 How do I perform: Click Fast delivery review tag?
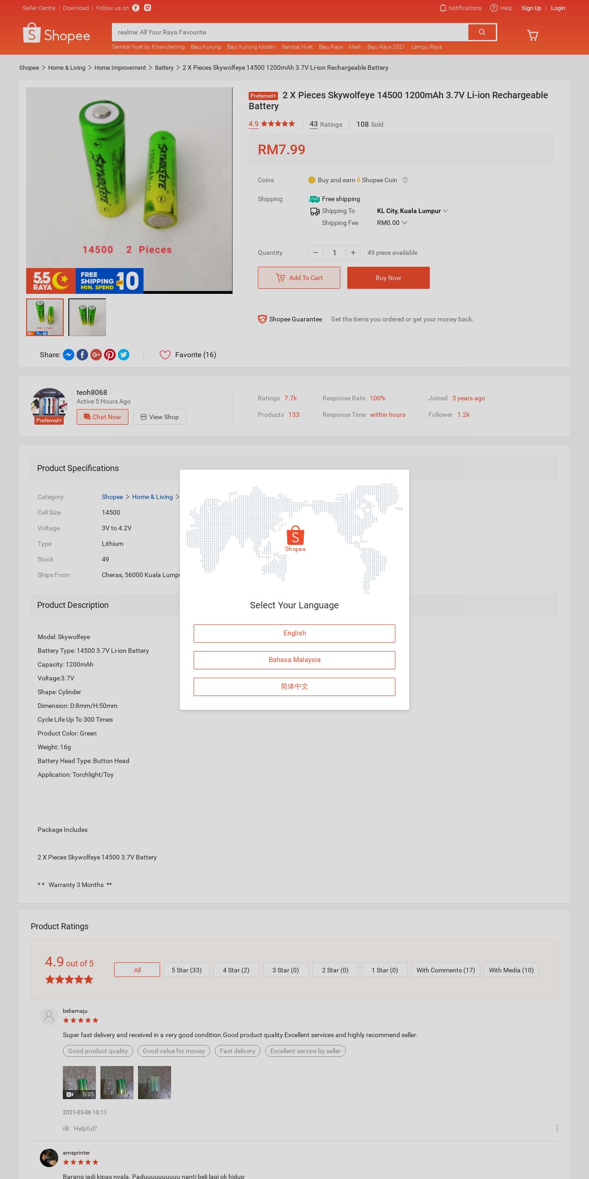click(238, 1051)
